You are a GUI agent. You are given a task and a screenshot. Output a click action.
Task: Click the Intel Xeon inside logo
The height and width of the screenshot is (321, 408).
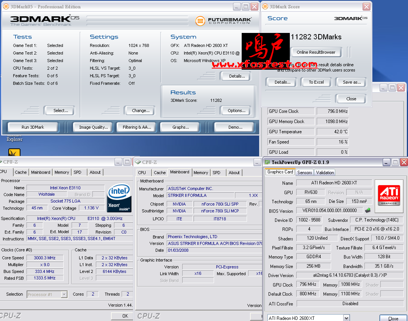(x=119, y=198)
